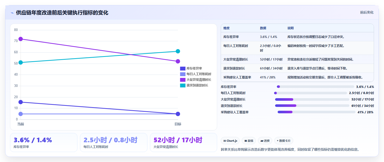Click the 大促异常清理时长 progress bar
The width and height of the screenshot is (384, 162).
coord(312,99)
